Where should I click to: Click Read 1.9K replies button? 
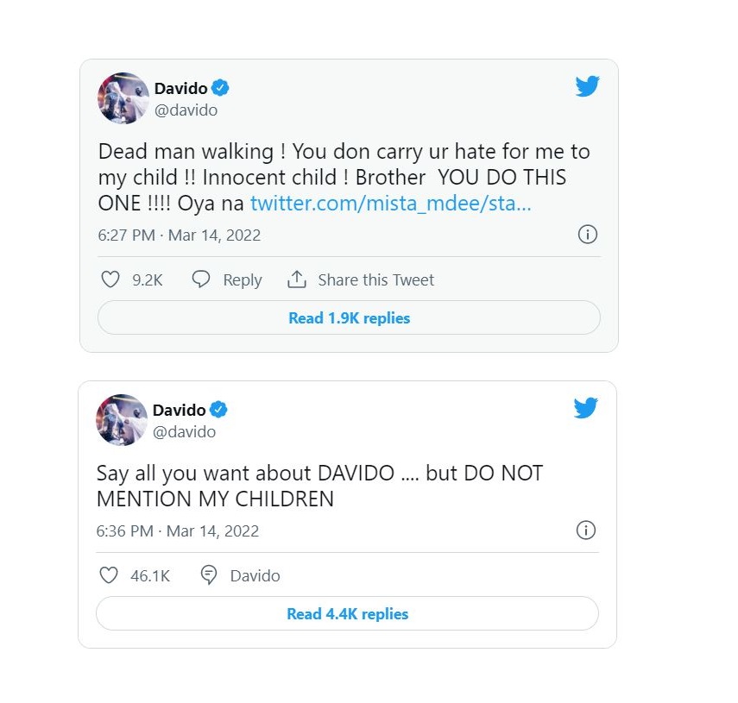(x=350, y=318)
